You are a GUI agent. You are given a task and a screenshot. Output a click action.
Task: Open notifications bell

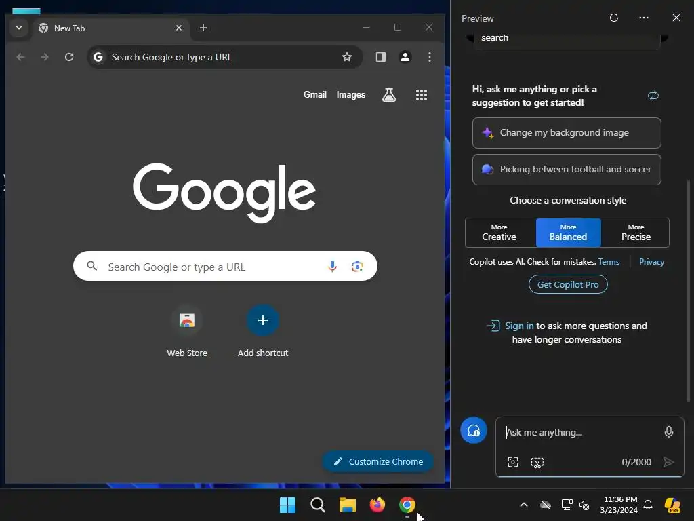pyautogui.click(x=648, y=505)
